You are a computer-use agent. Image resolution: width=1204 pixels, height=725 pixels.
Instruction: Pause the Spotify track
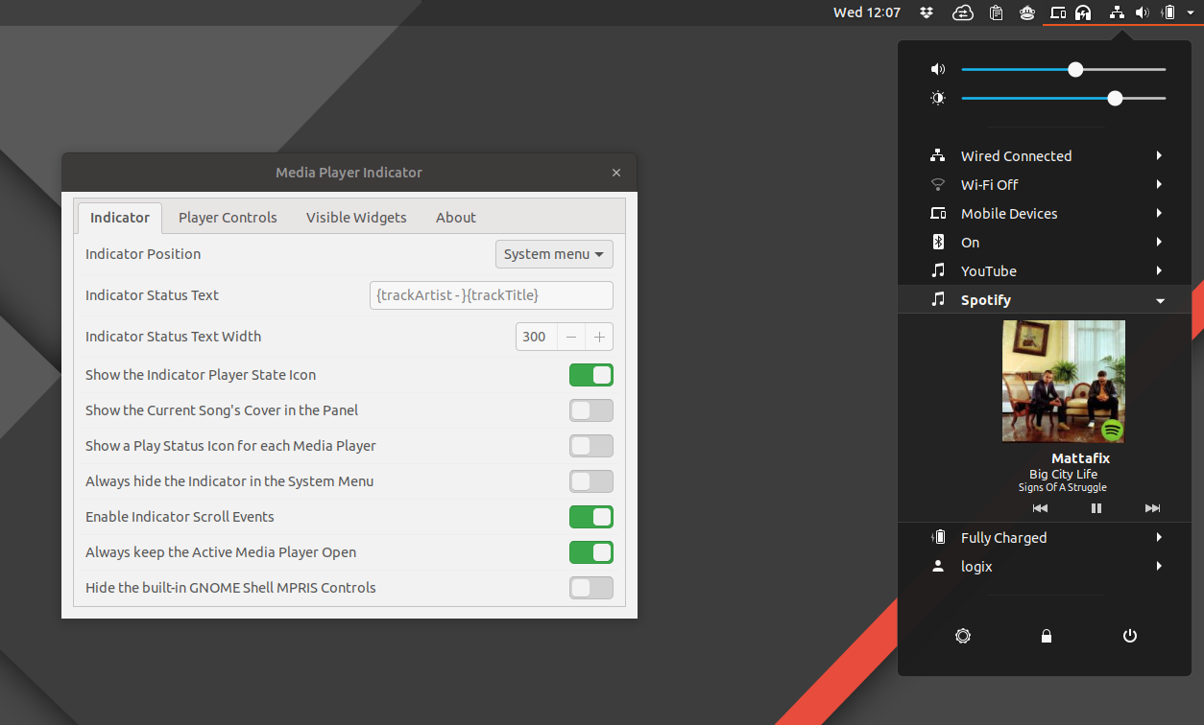tap(1096, 508)
